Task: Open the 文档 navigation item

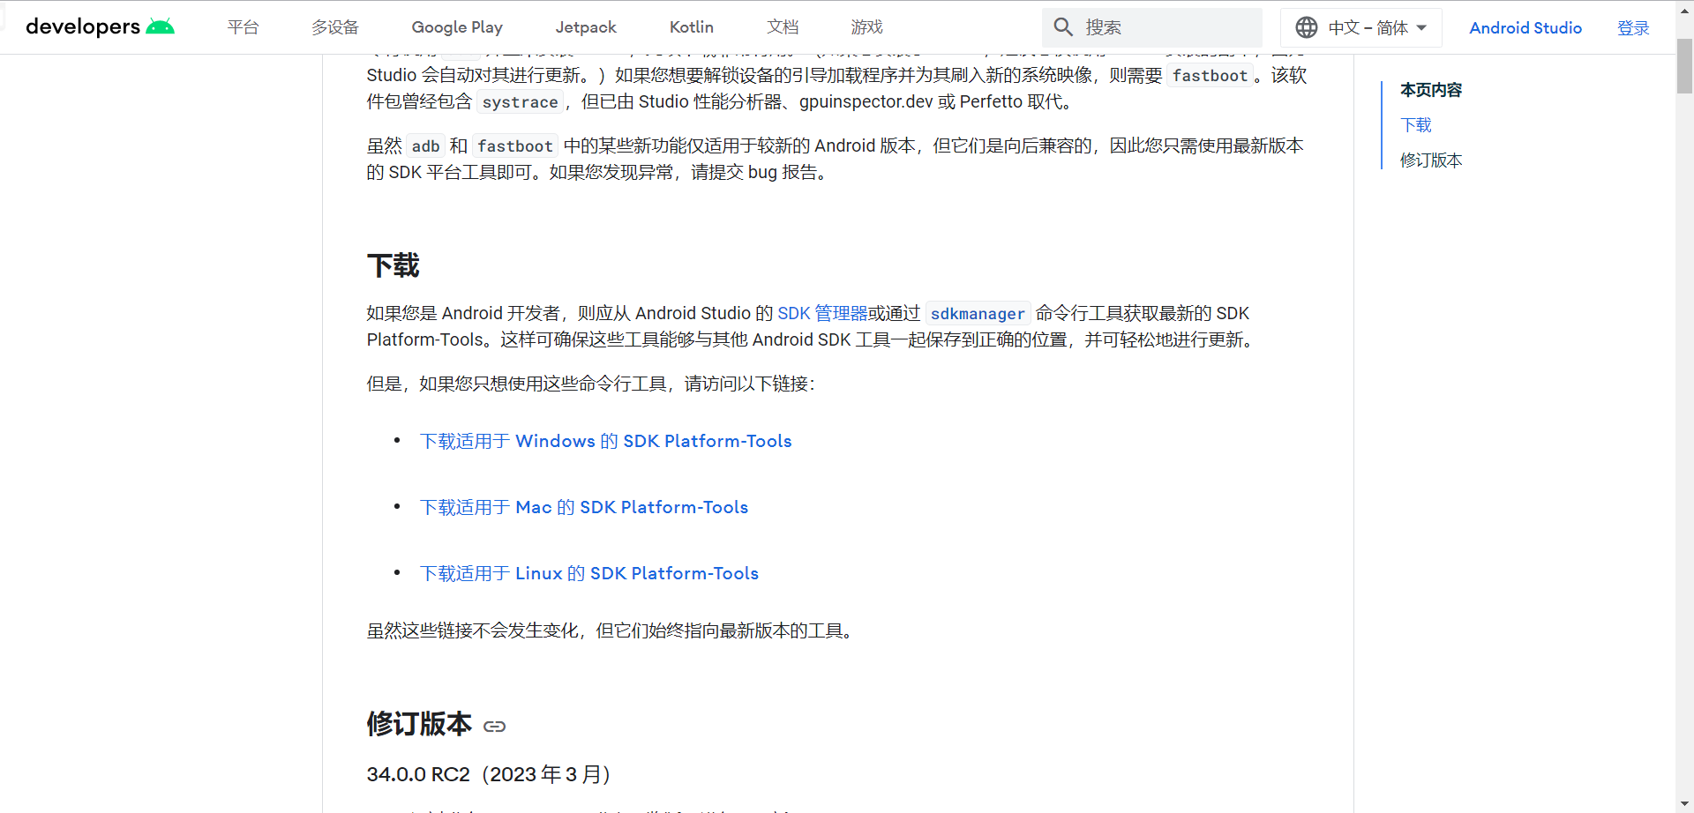Action: 782,26
